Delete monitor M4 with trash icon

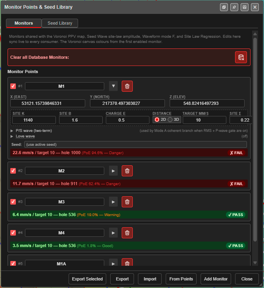click(x=127, y=233)
